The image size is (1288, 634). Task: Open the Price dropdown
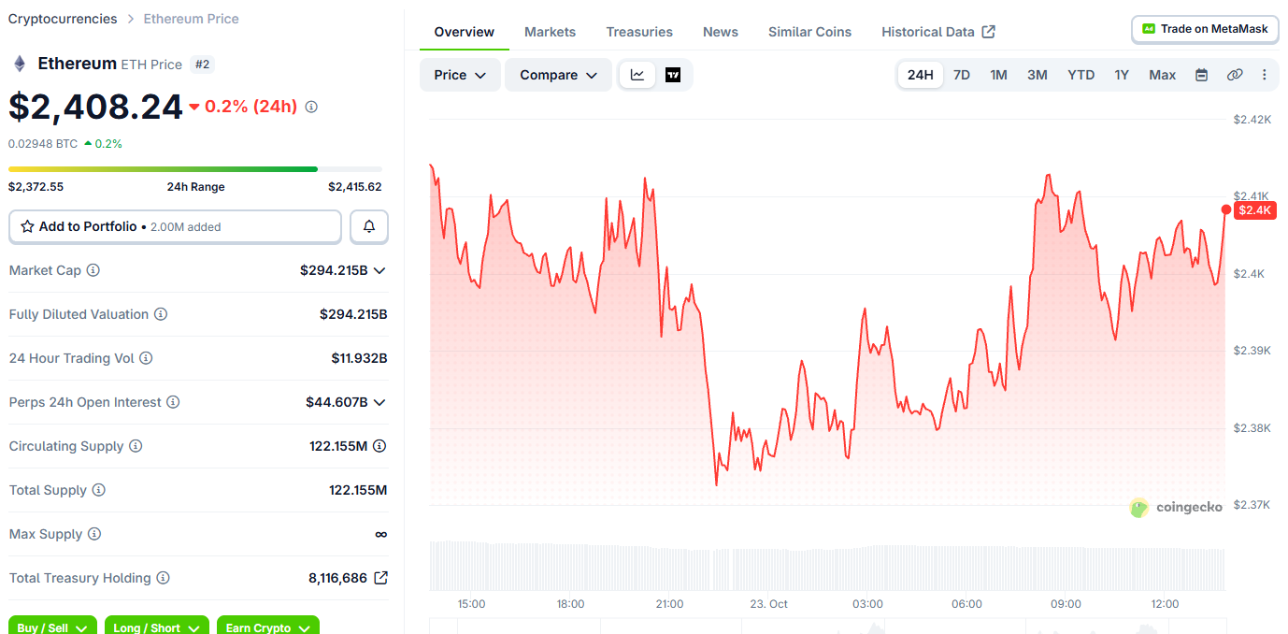(460, 75)
